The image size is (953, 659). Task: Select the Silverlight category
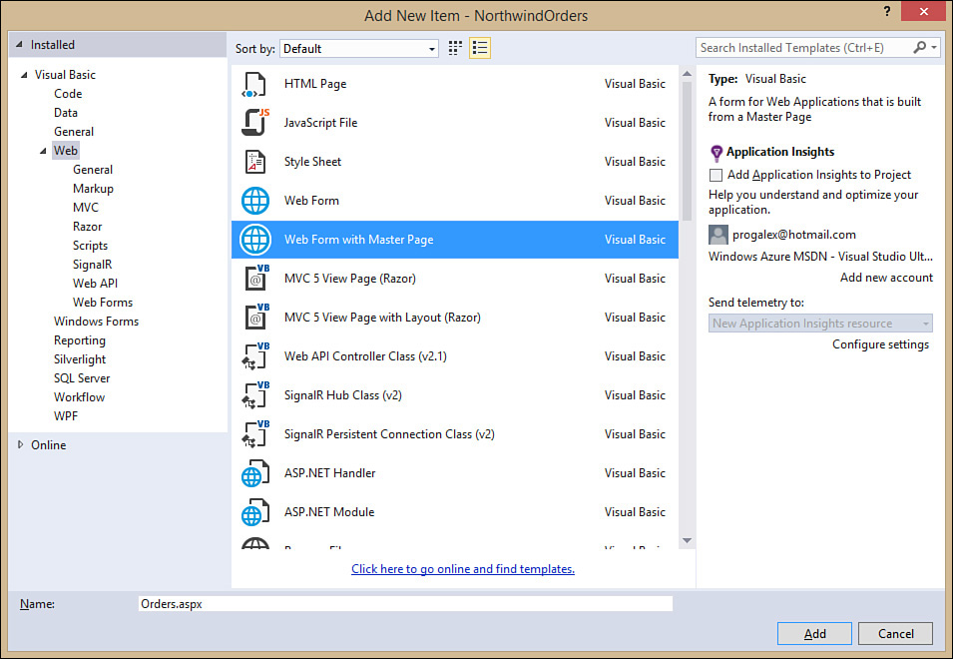point(80,359)
